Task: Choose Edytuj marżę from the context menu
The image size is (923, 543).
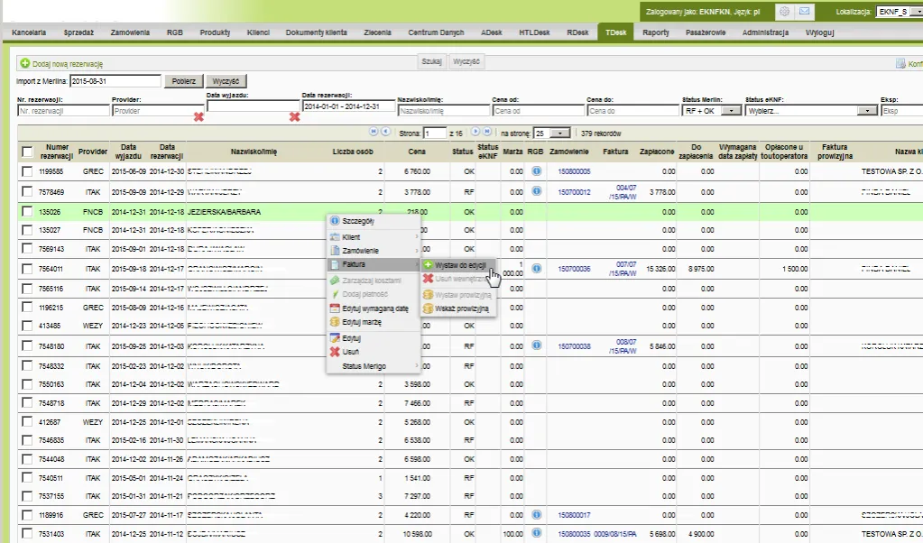Action: [369, 321]
